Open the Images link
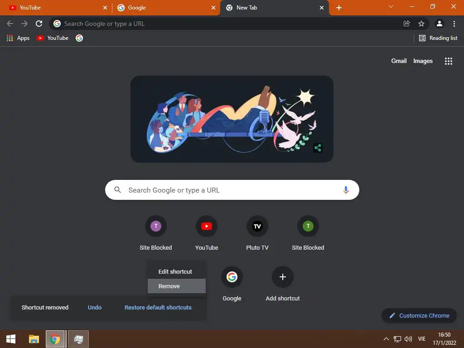This screenshot has width=464, height=348. [423, 61]
